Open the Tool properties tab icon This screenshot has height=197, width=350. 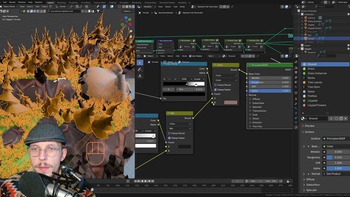pos(296,62)
